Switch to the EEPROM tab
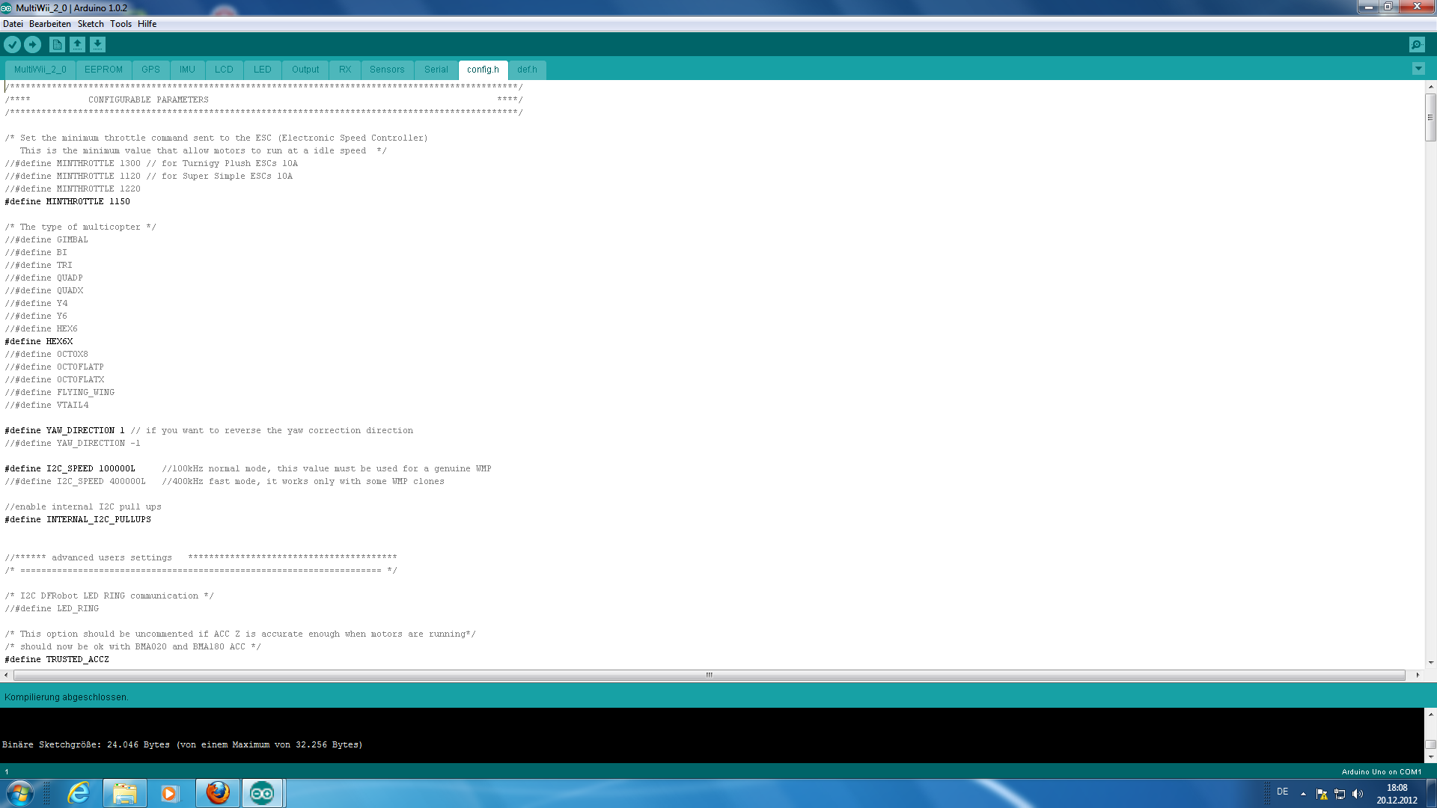The image size is (1437, 808). [103, 70]
